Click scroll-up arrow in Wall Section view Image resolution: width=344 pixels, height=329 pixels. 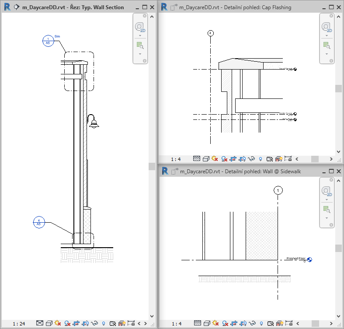point(152,17)
